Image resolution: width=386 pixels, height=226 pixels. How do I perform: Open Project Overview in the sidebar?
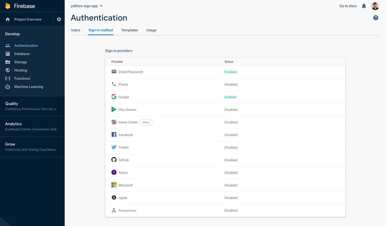tap(28, 19)
